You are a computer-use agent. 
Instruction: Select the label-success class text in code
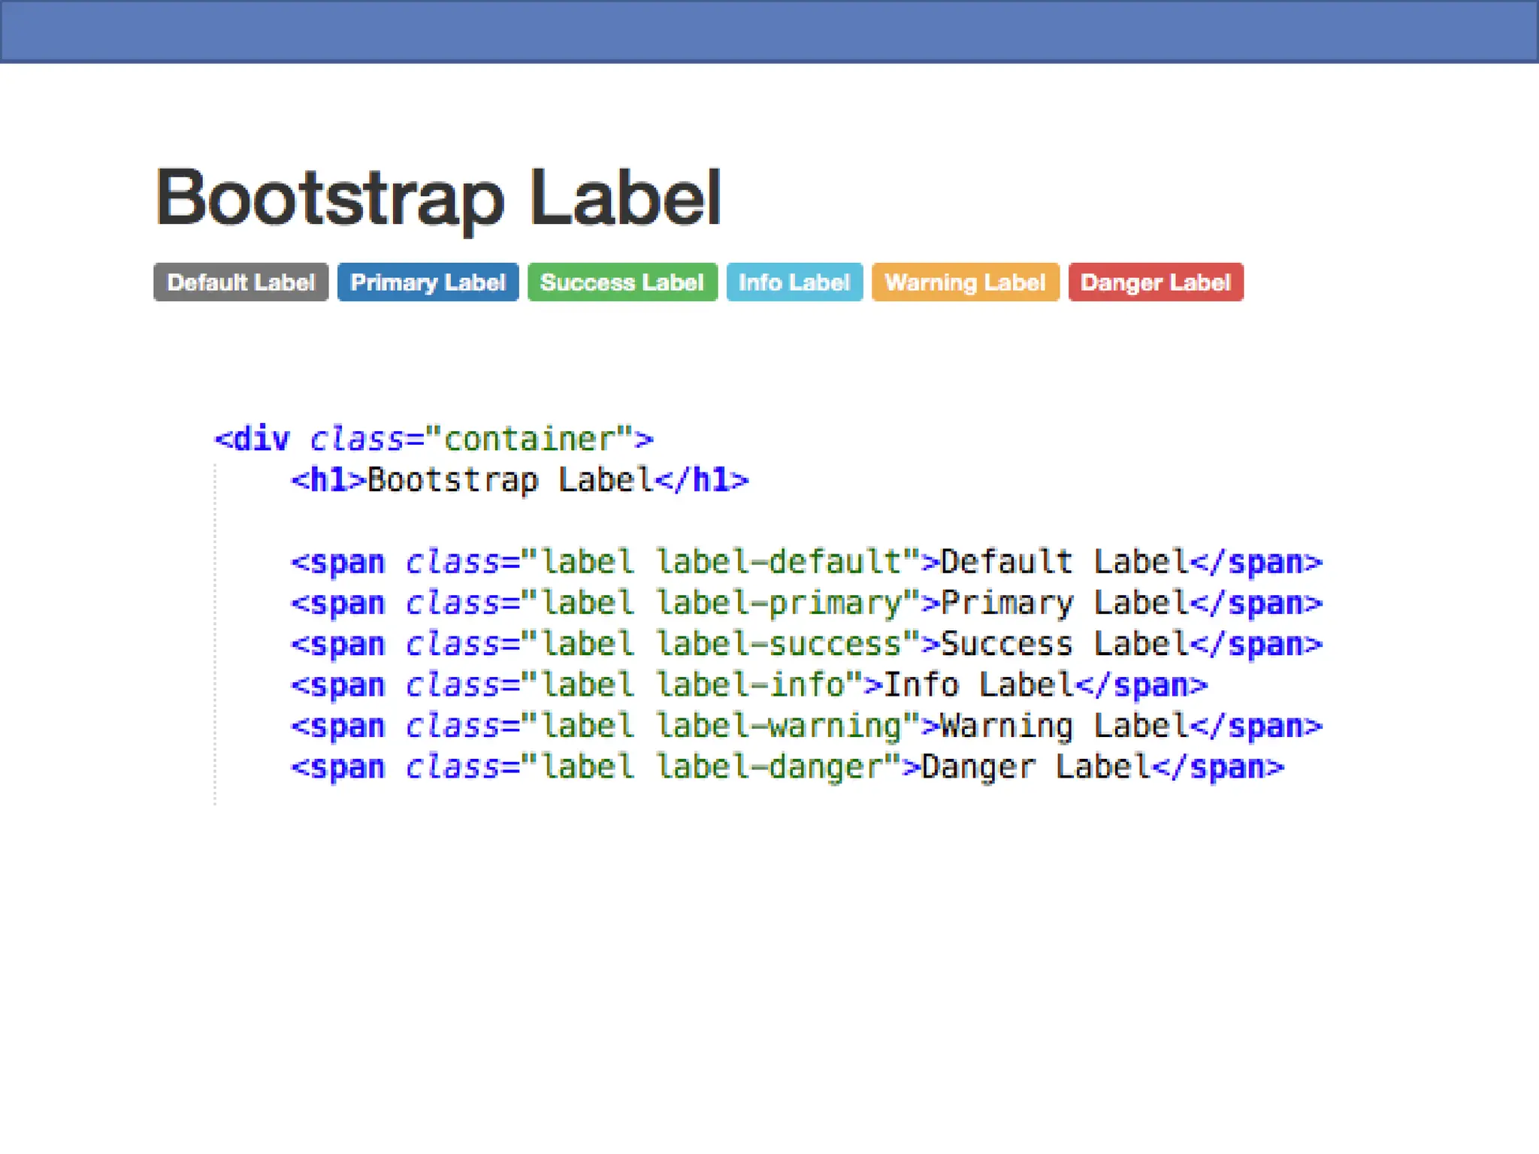(x=779, y=645)
